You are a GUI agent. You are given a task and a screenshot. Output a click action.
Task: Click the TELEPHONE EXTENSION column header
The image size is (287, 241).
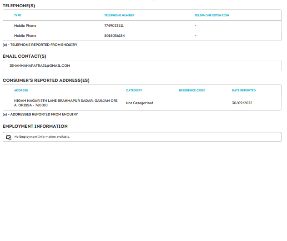[x=211, y=15]
